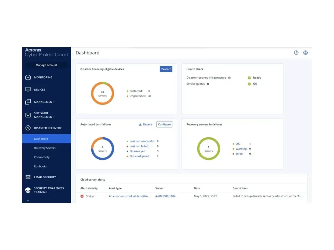Click the Software Management download icon
This screenshot has width=334, height=250.
tap(28, 115)
